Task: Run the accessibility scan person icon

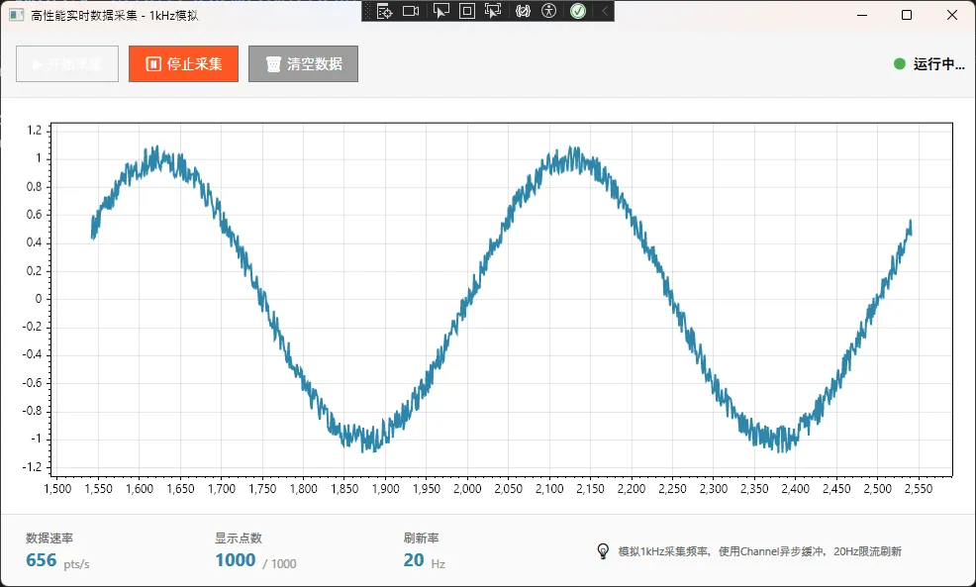Action: pyautogui.click(x=549, y=11)
